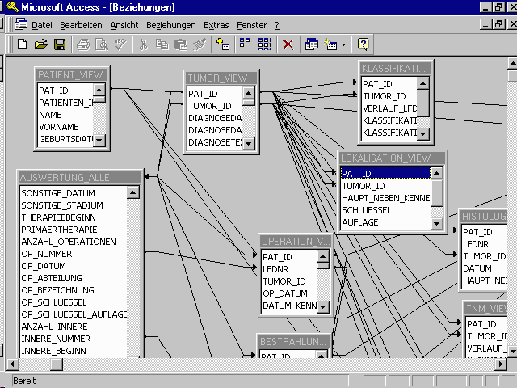The height and width of the screenshot is (388, 517).
Task: Click the red X delete icon
Action: pyautogui.click(x=288, y=44)
